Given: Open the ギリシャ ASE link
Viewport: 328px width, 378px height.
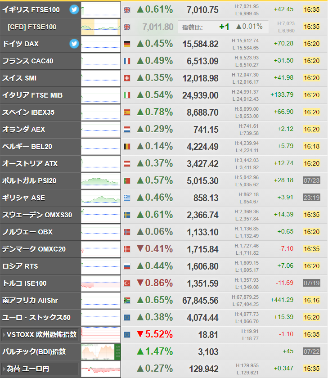Looking at the screenshot, I should pos(23,198).
